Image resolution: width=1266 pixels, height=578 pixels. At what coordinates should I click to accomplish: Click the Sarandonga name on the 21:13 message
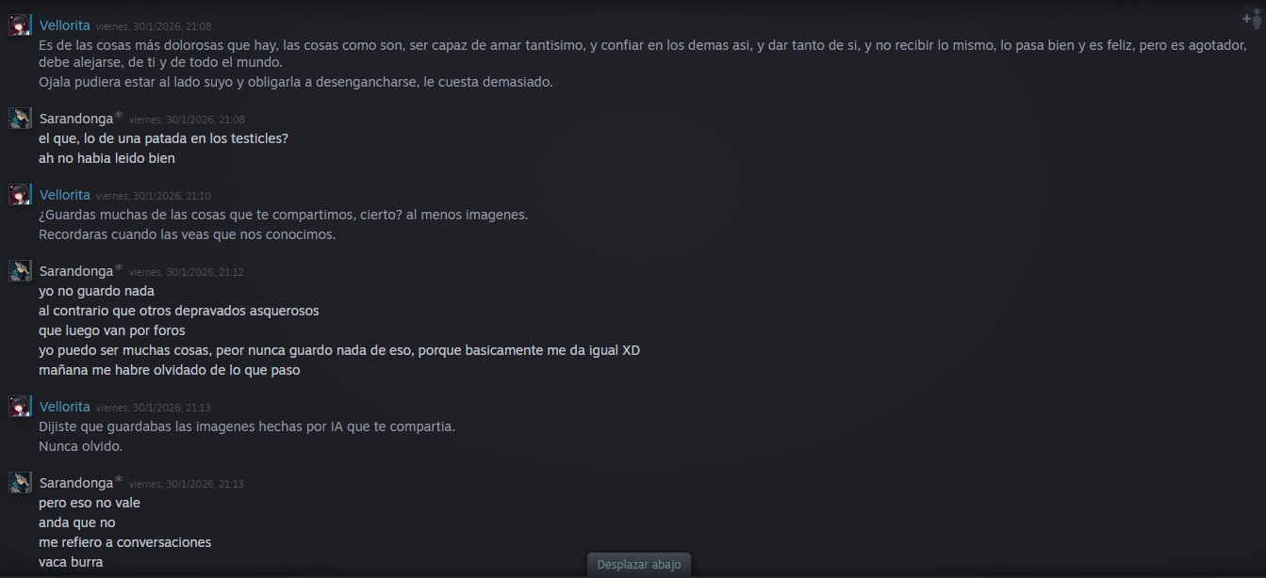click(75, 483)
